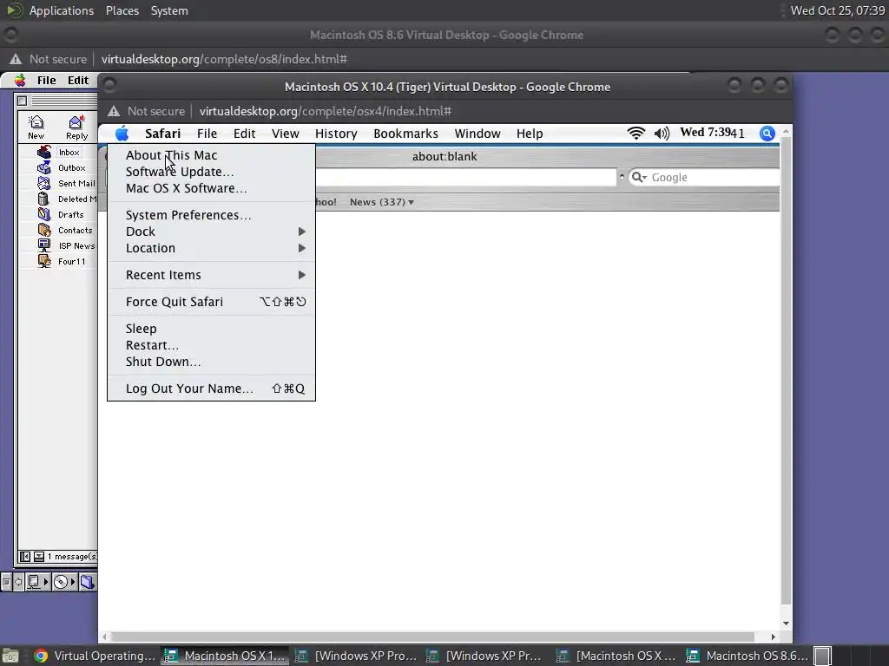The width and height of the screenshot is (889, 666).
Task: Expand the News (337) bookmarks dropdown
Action: 382,202
